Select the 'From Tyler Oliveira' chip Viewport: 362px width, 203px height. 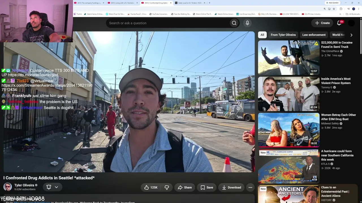(283, 35)
